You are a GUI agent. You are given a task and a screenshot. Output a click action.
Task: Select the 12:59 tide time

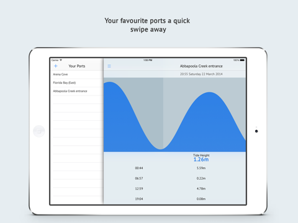pos(139,188)
